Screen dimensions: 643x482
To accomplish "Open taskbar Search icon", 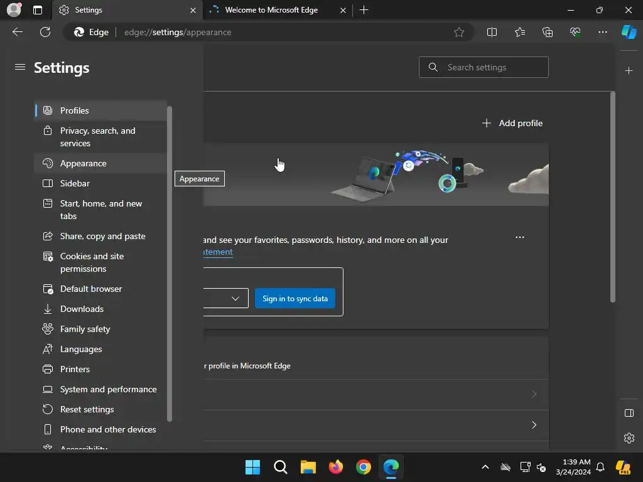I will (281, 467).
